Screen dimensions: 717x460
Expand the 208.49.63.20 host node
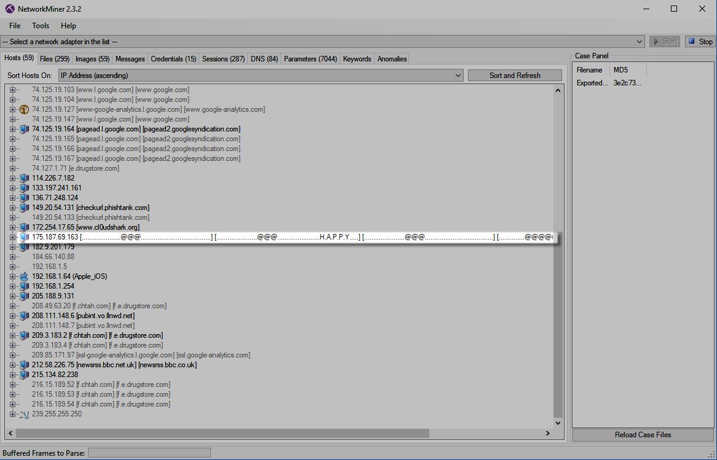[12, 306]
